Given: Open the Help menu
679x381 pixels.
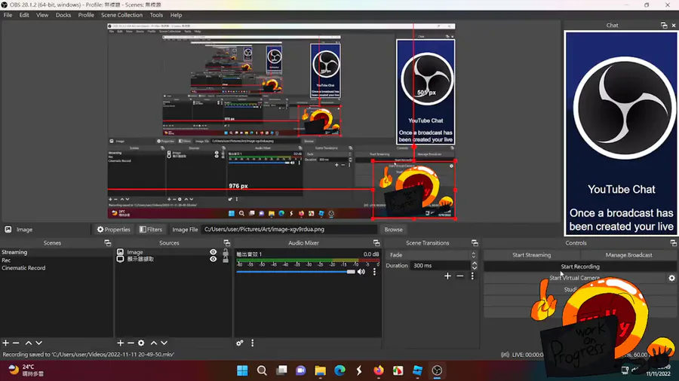Looking at the screenshot, I should point(176,15).
